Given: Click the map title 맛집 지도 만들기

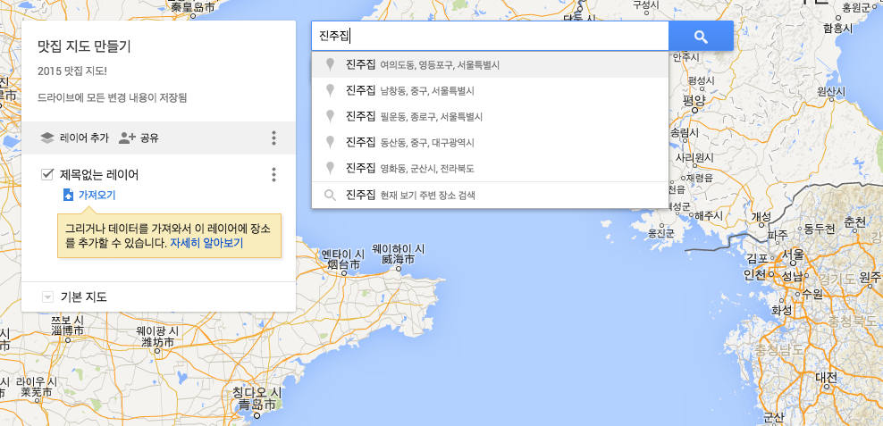Looking at the screenshot, I should 84,46.
